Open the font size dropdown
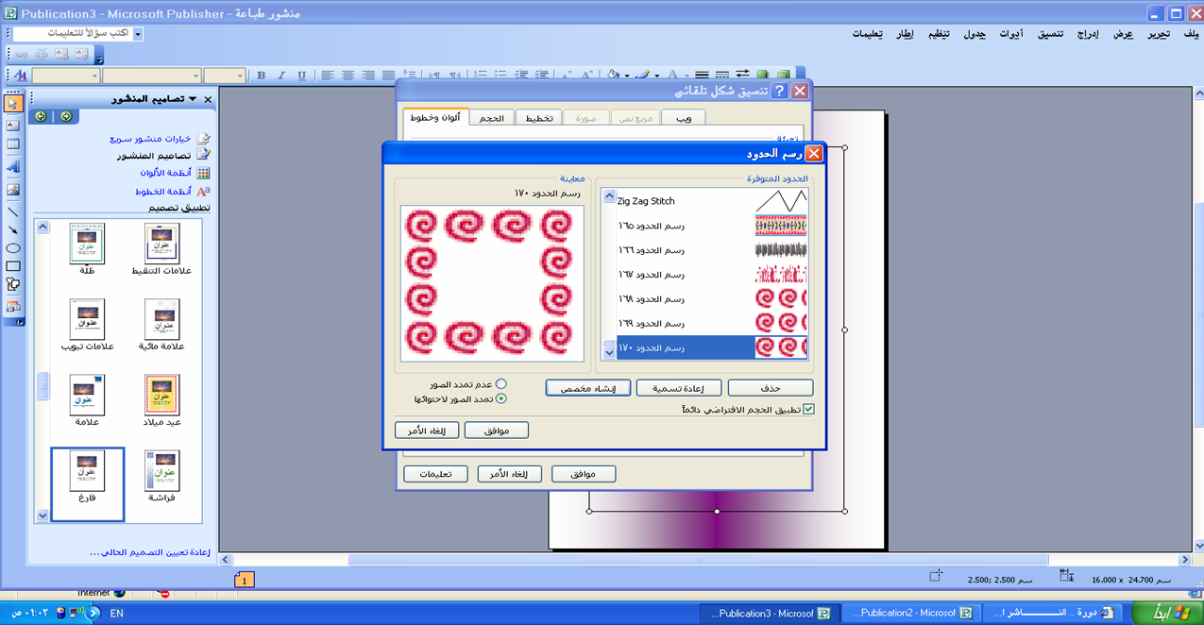1204x625 pixels. pyautogui.click(x=239, y=76)
